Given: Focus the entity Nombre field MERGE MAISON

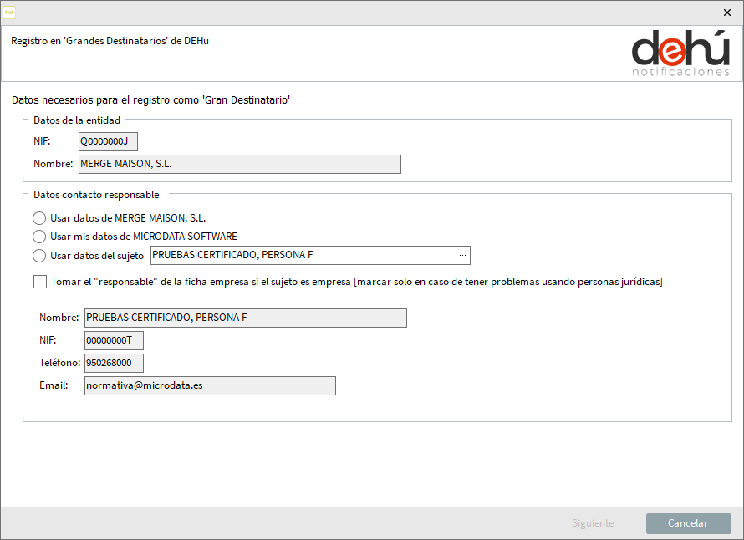Looking at the screenshot, I should [x=240, y=164].
